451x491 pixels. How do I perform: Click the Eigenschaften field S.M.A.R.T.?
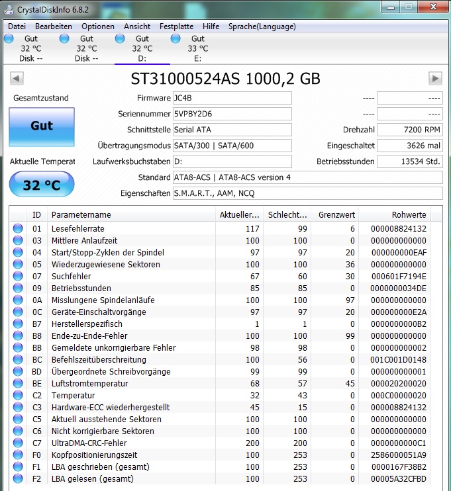click(308, 193)
